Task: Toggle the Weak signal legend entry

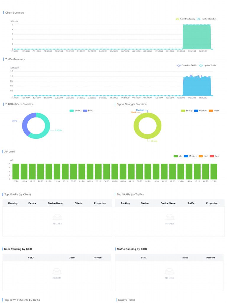Action: click(x=214, y=111)
